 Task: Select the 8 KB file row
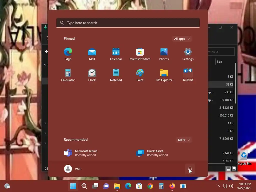coord(221,76)
